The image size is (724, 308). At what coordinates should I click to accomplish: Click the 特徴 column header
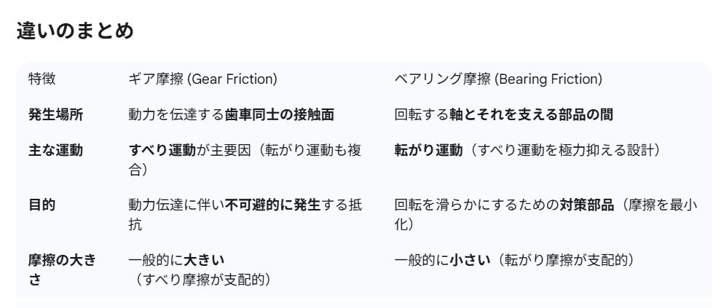(39, 79)
